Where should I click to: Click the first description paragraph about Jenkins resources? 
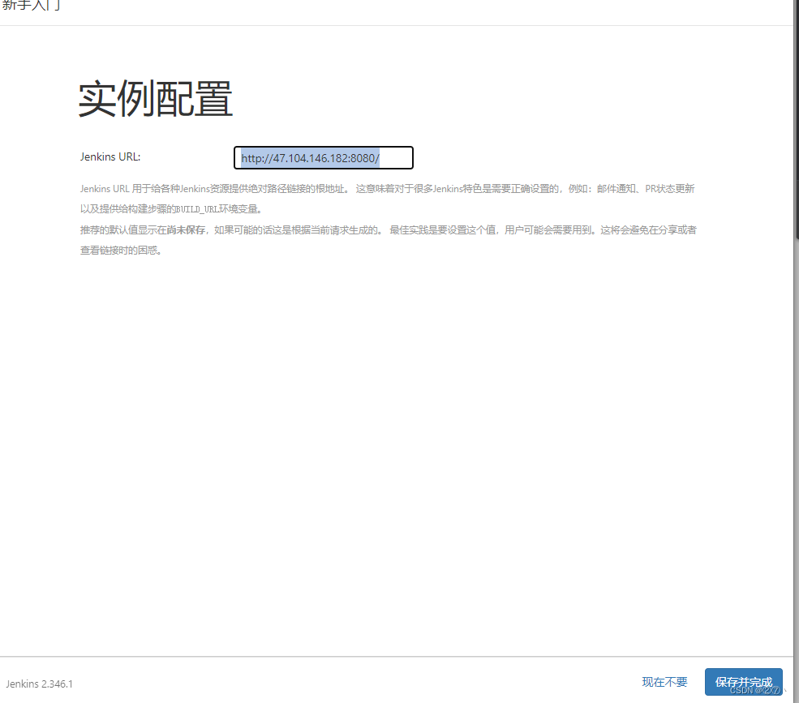point(389,188)
